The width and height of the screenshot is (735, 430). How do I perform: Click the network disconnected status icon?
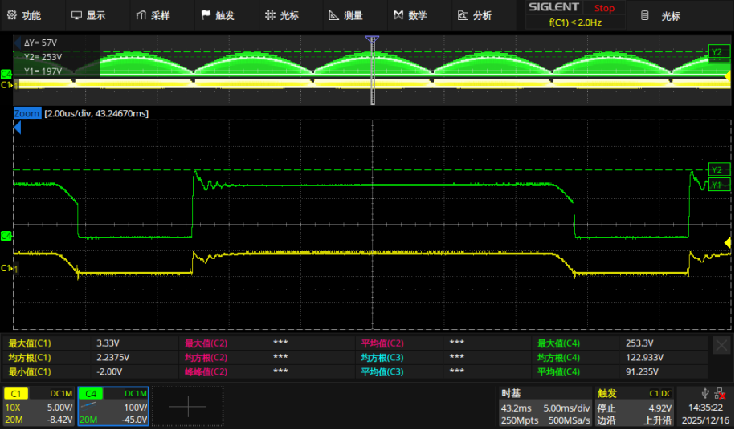(x=721, y=394)
